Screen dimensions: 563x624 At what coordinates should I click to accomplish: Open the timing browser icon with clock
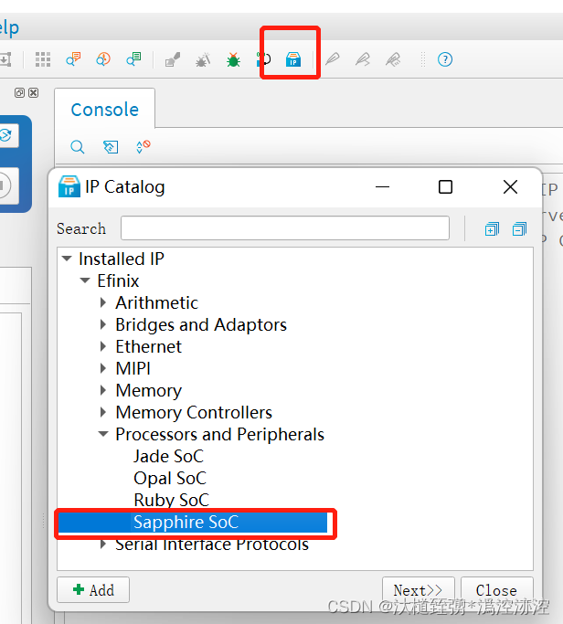coord(103,59)
